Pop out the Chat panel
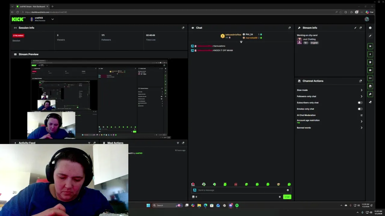The image size is (385, 216). tap(289, 28)
